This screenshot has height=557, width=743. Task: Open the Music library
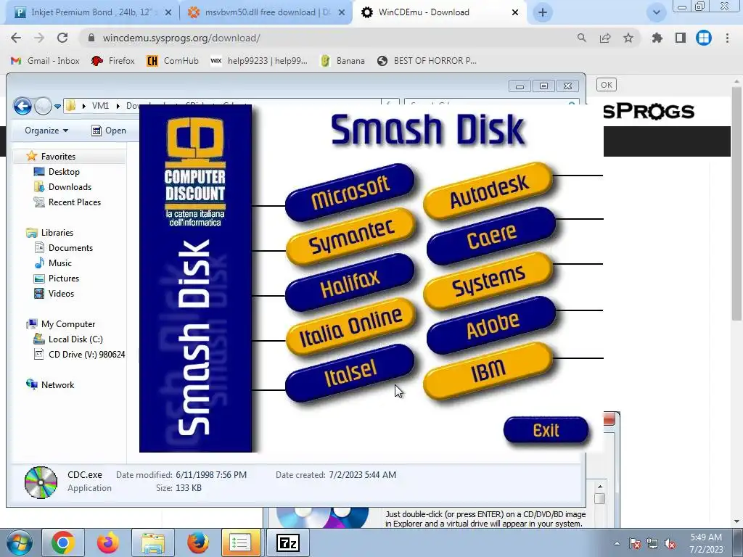click(59, 263)
